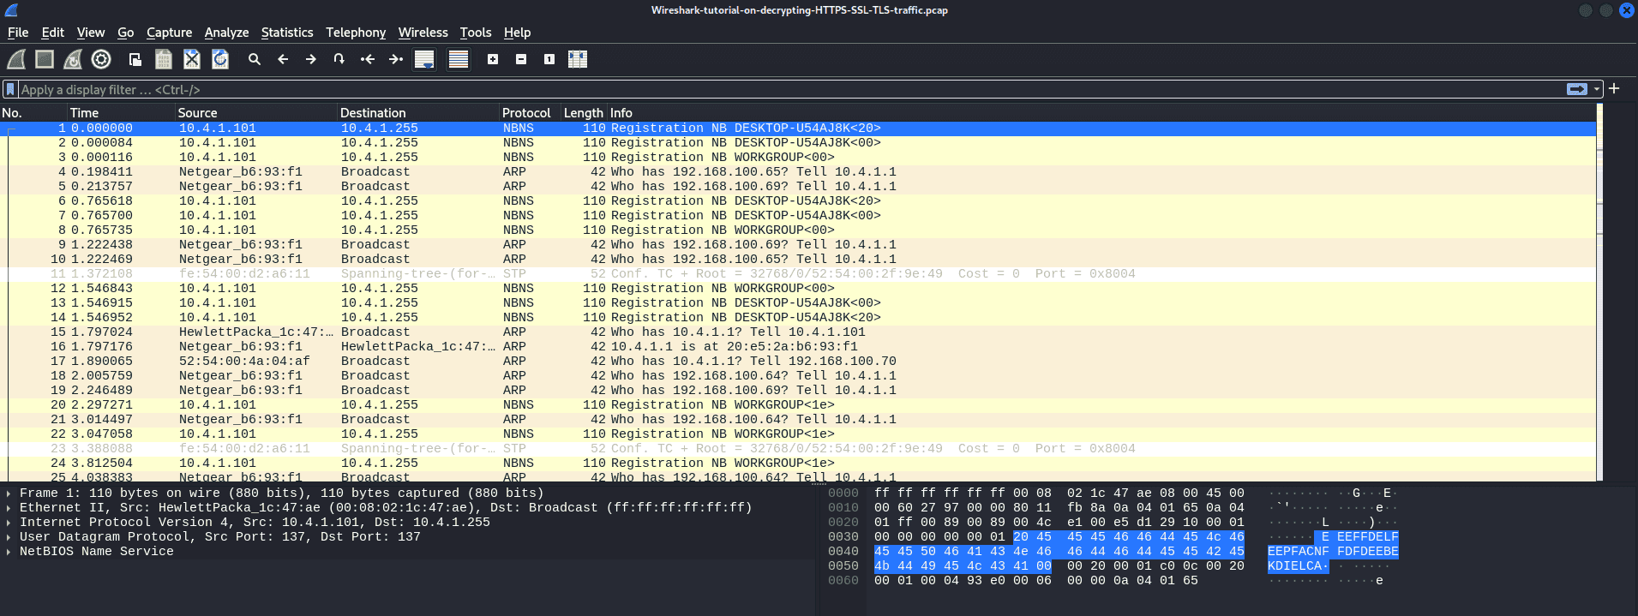Close the Wireshark window
Image resolution: width=1638 pixels, height=616 pixels.
[x=1626, y=10]
